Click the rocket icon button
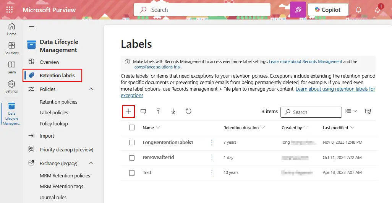The height and width of the screenshot is (203, 392). tap(298, 10)
